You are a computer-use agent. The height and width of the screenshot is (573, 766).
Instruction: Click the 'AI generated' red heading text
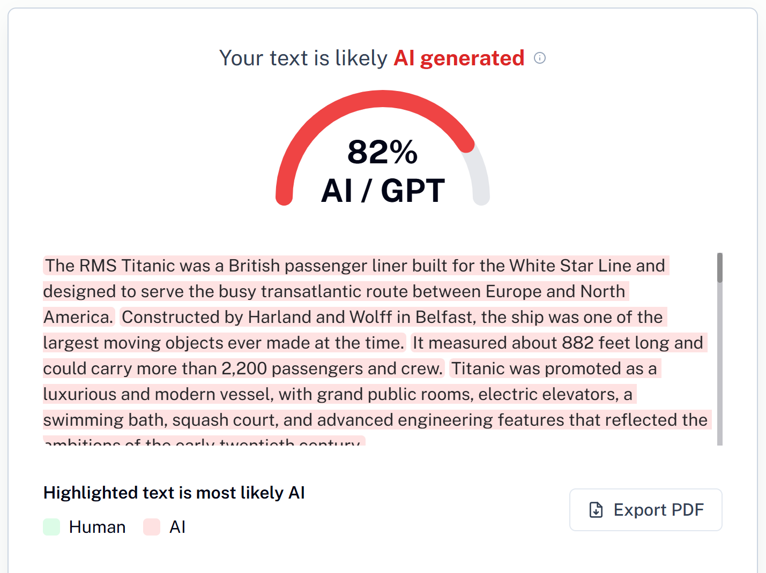[459, 58]
